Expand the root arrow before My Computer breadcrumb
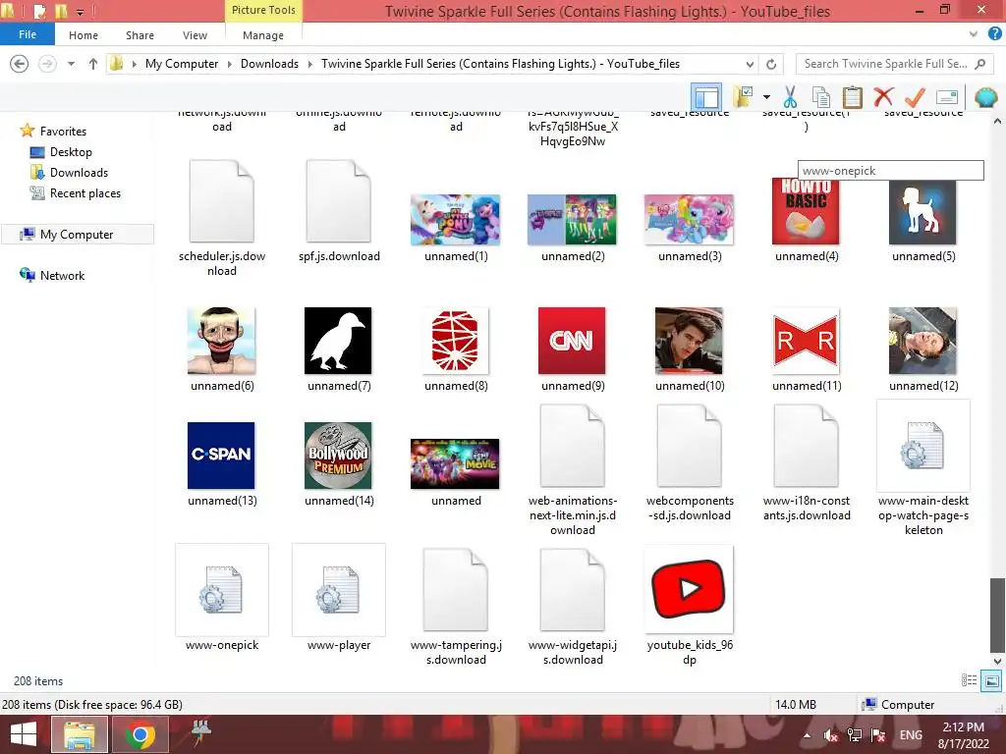The width and height of the screenshot is (1006, 754). (x=134, y=64)
